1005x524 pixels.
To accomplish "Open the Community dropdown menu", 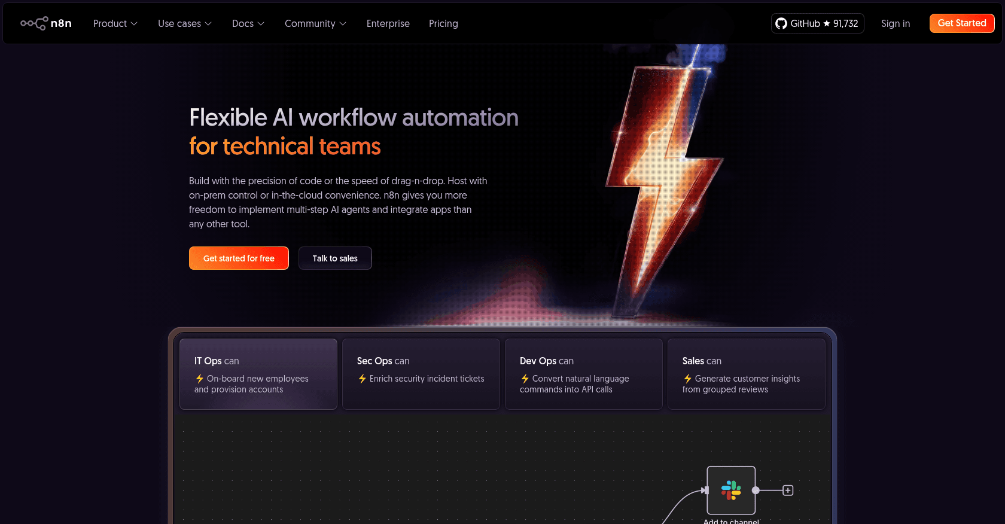I will pyautogui.click(x=315, y=23).
